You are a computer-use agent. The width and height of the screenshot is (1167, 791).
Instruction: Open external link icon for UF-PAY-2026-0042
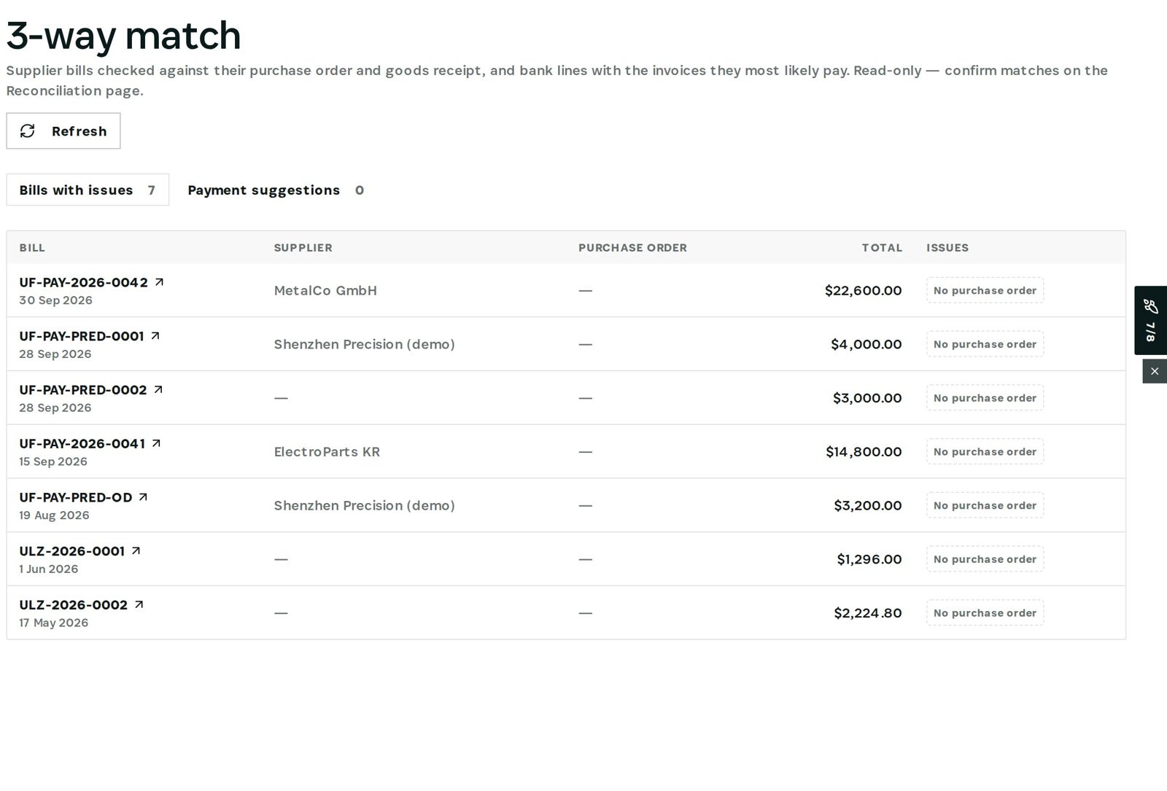coord(159,281)
